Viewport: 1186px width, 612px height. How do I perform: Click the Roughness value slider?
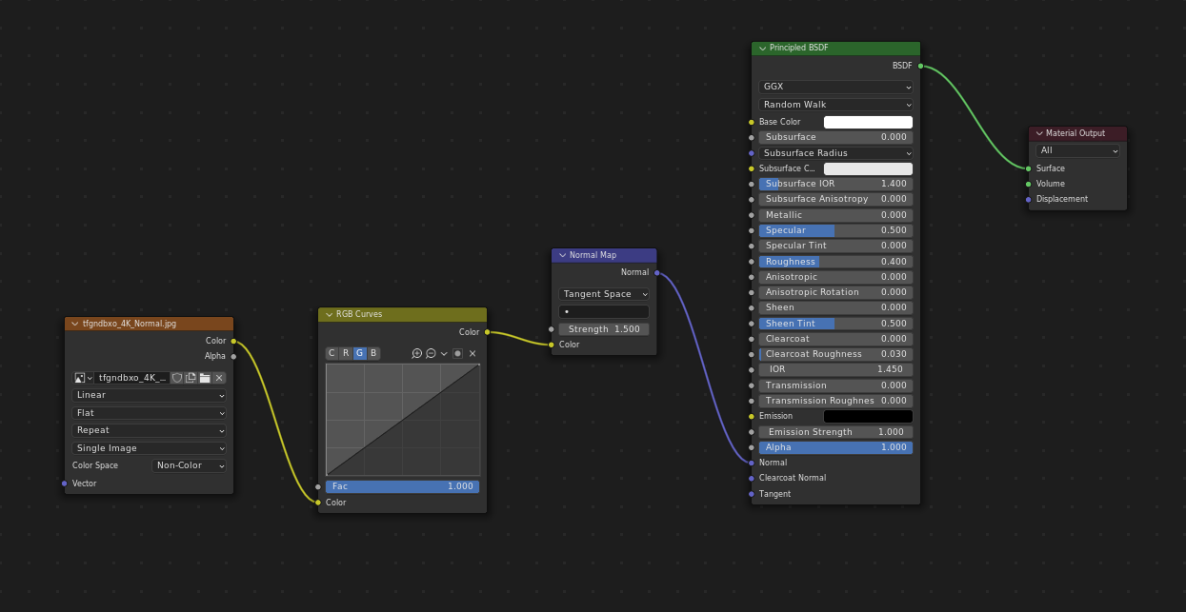tap(835, 262)
